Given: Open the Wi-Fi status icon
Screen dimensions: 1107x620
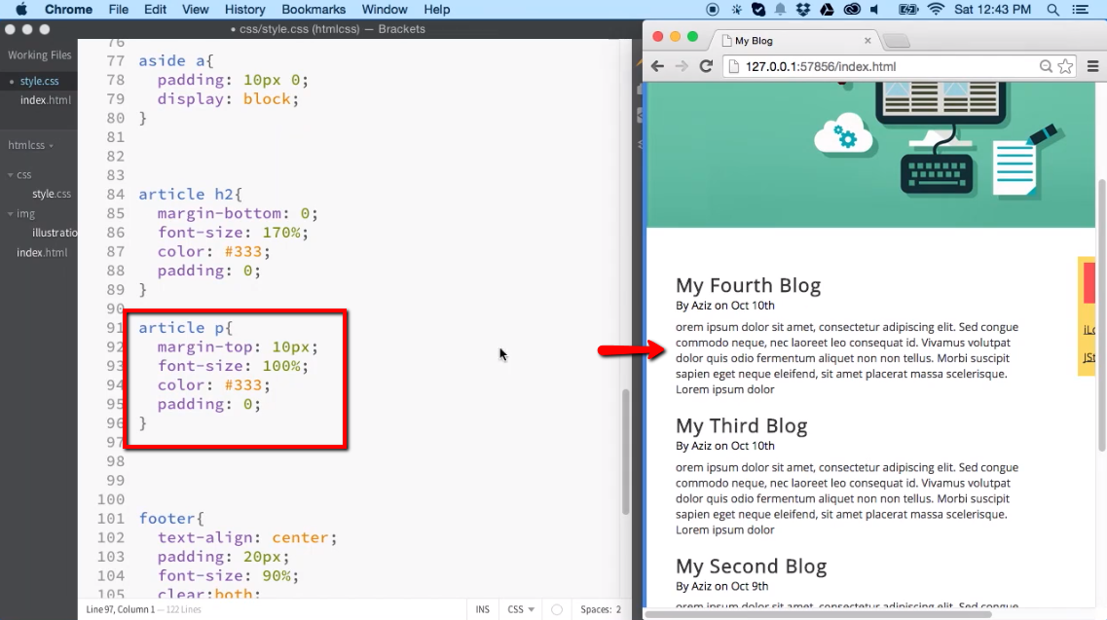Looking at the screenshot, I should coord(933,10).
